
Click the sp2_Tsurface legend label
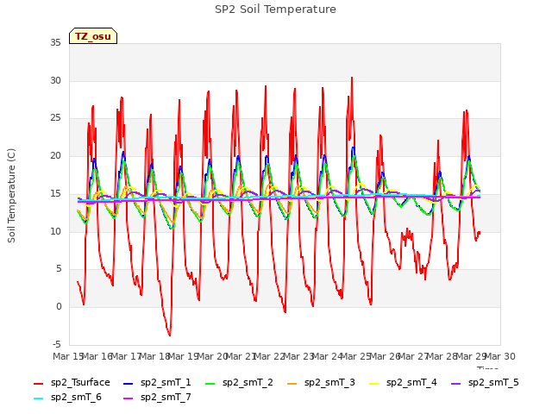point(80,382)
